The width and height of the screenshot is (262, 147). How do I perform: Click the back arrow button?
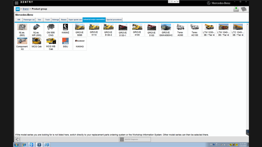pos(18,139)
